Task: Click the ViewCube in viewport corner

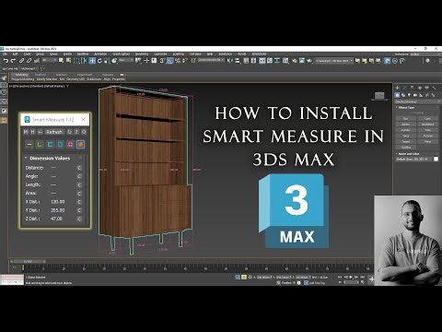Action: click(379, 96)
